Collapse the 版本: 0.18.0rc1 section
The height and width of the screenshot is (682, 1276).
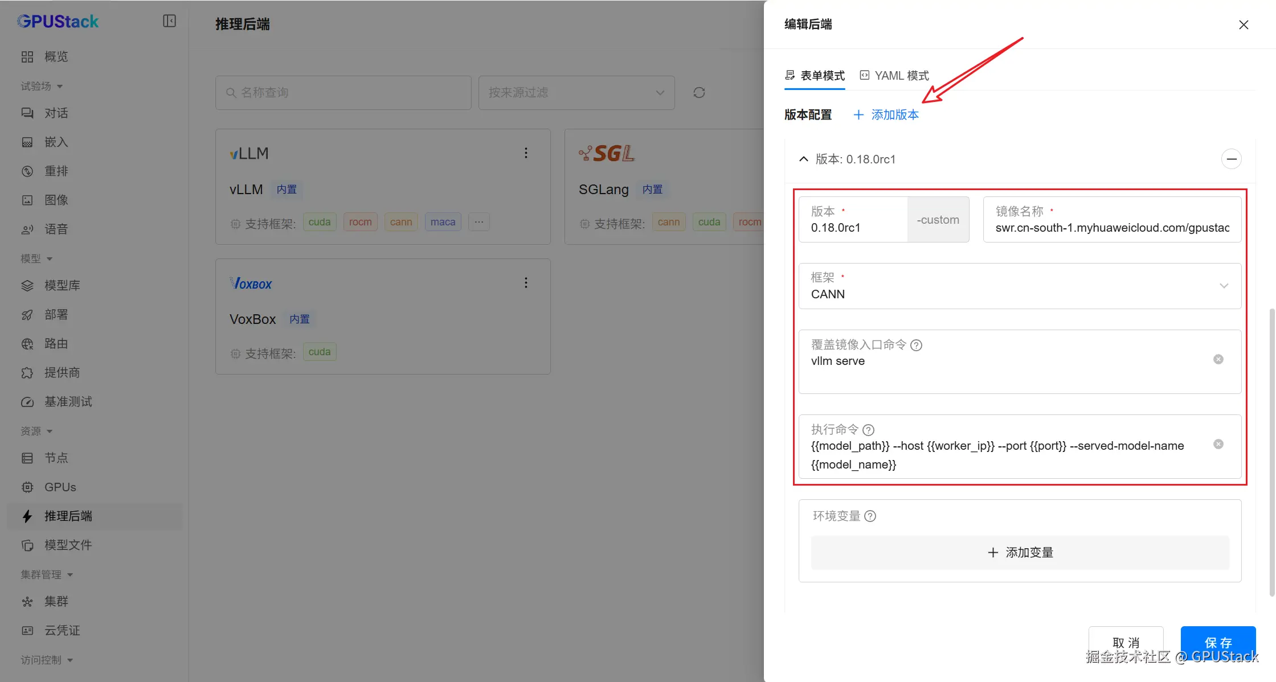pyautogui.click(x=804, y=159)
